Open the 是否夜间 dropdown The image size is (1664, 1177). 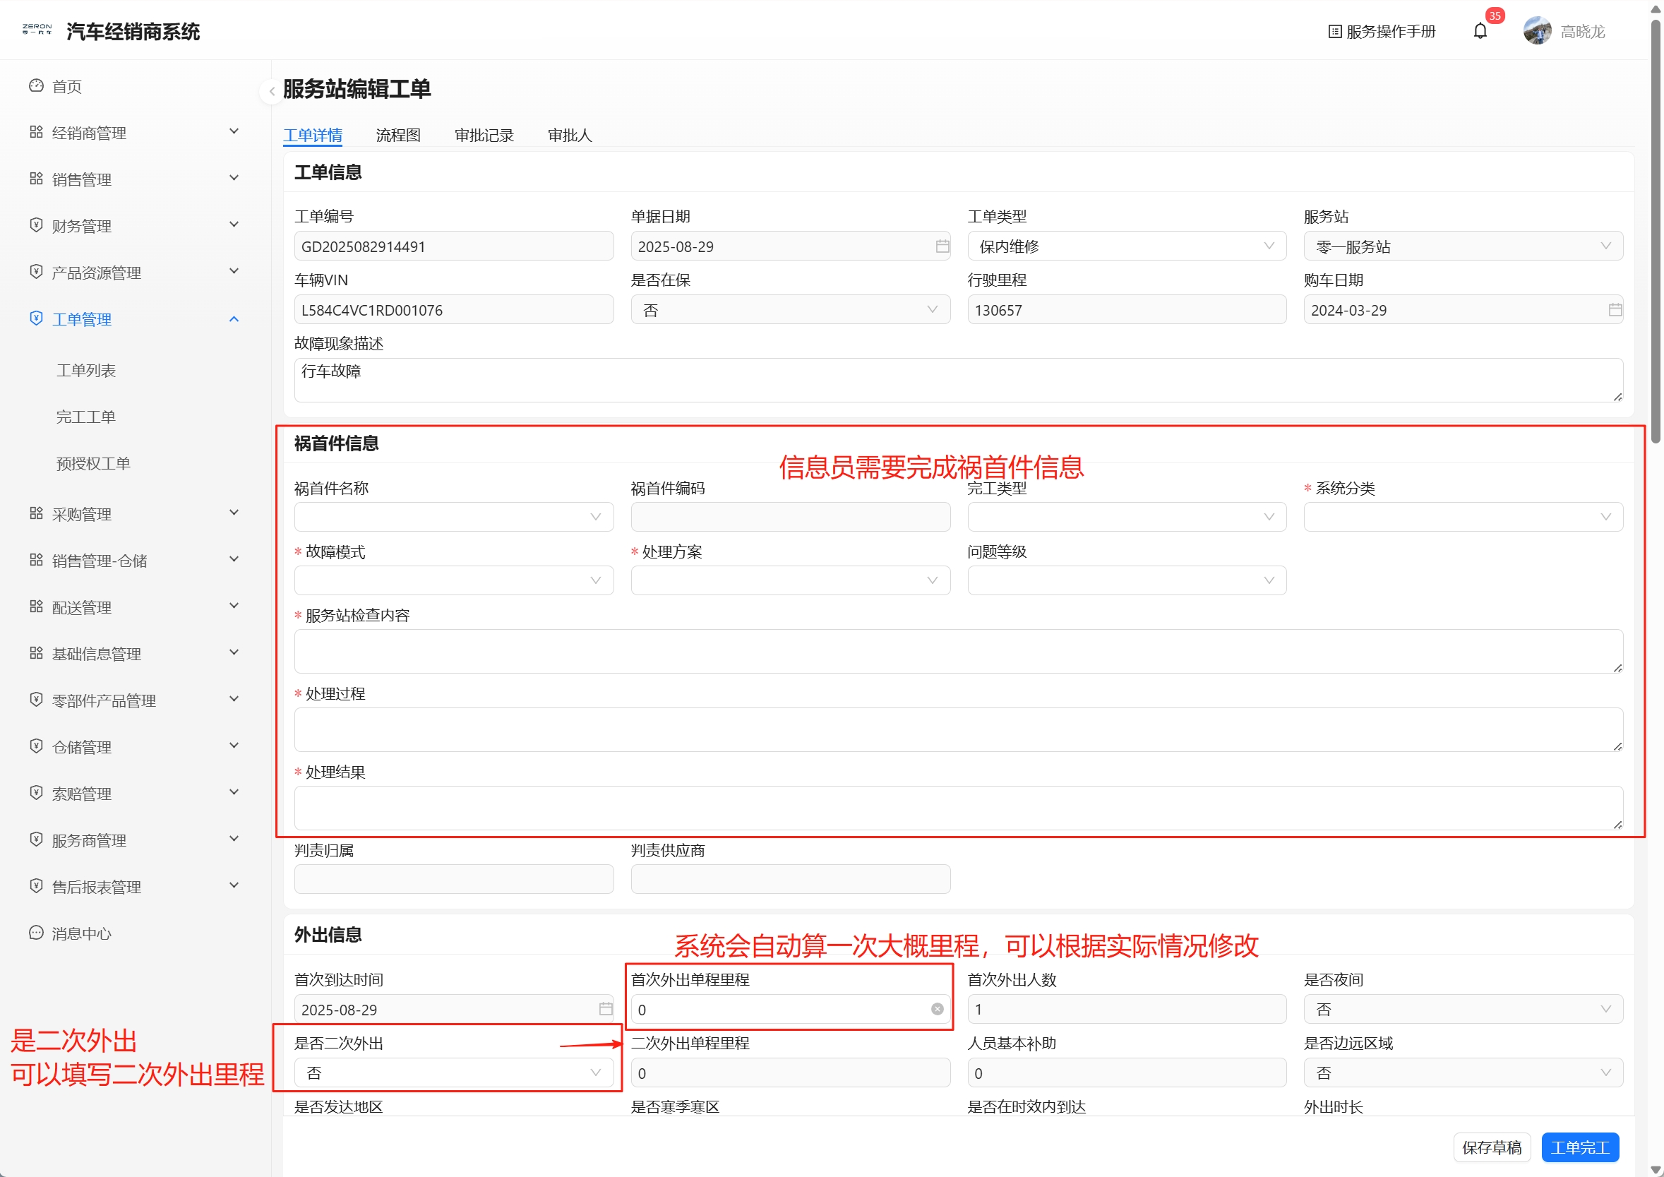[1464, 1009]
